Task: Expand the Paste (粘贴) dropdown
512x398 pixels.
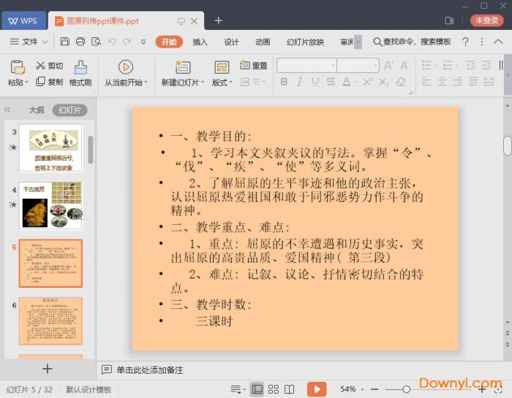Action: [18, 83]
